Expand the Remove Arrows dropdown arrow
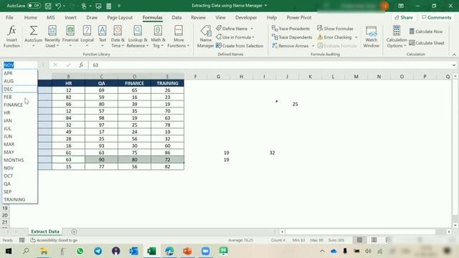459x258 pixels. [313, 46]
